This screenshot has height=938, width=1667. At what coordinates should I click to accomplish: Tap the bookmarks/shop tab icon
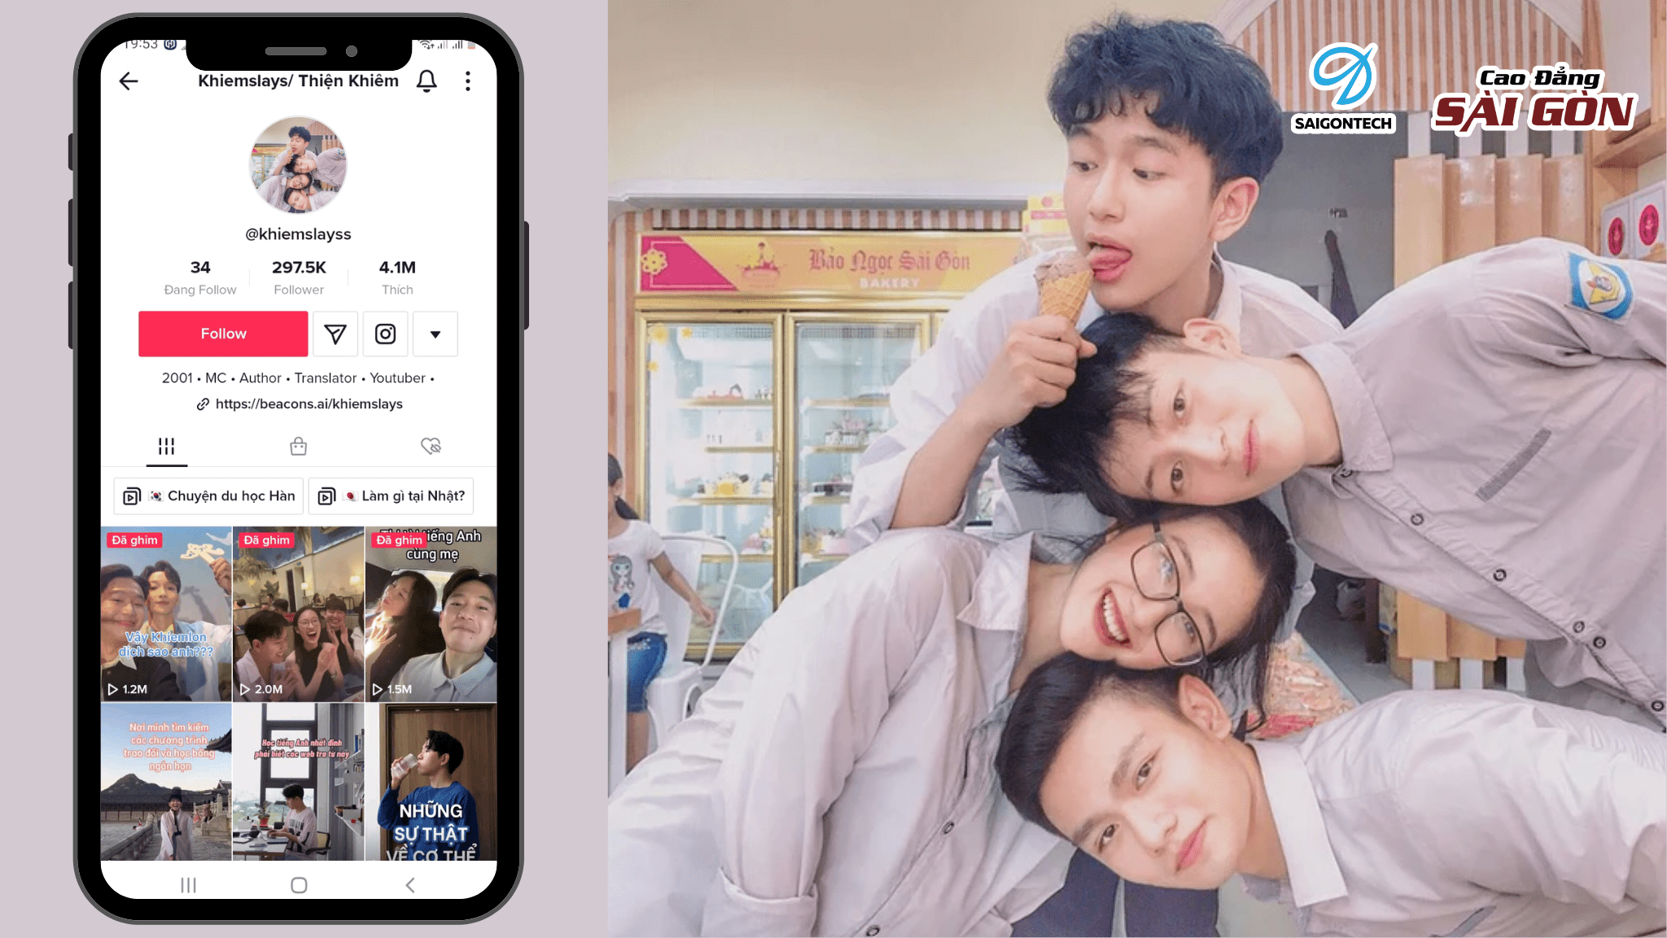(298, 446)
